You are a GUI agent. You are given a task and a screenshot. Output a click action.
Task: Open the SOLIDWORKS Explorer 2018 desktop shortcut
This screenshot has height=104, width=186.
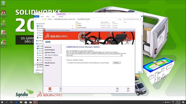coord(3,34)
